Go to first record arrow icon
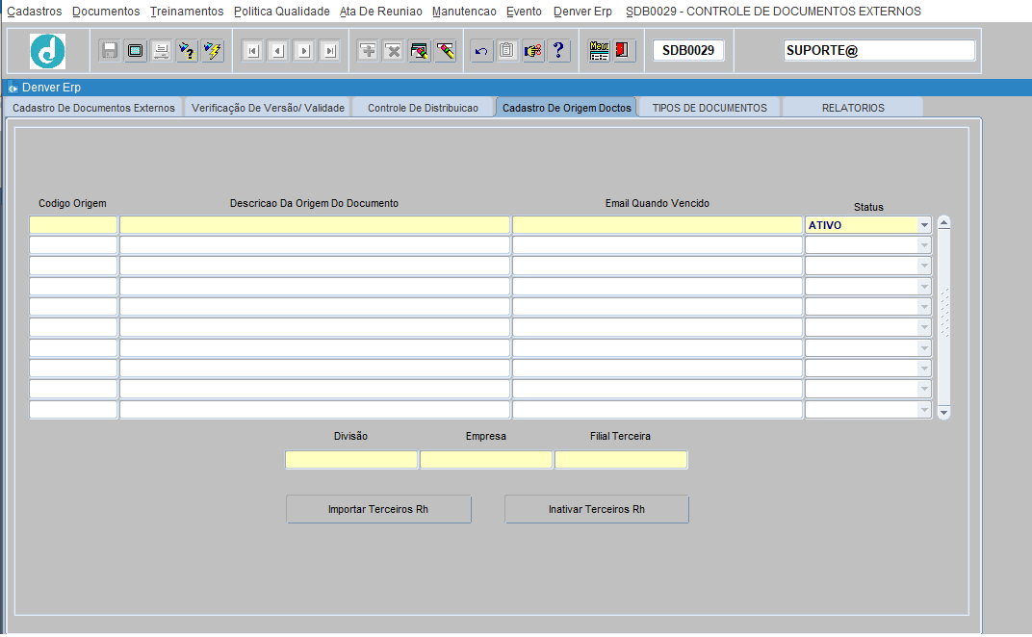The height and width of the screenshot is (637, 1032). (x=253, y=51)
